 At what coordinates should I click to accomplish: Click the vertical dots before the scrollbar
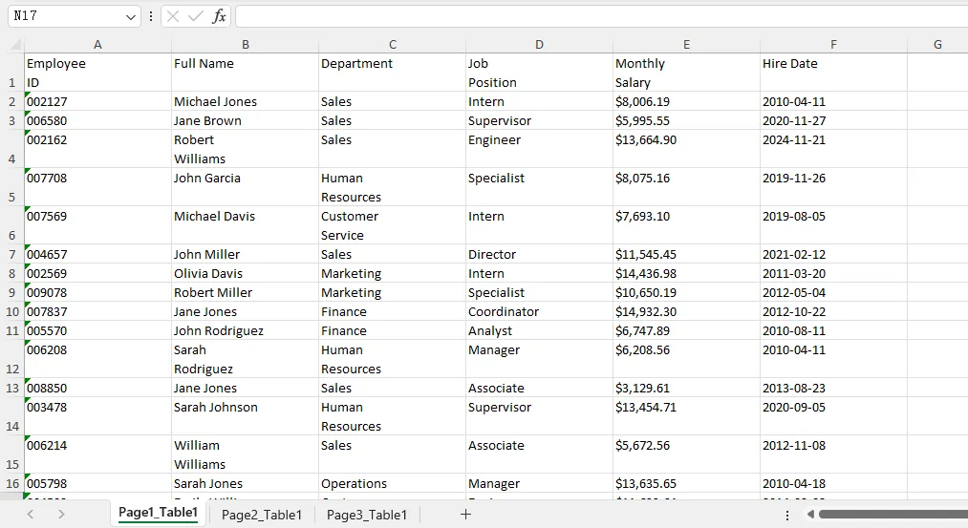click(787, 515)
